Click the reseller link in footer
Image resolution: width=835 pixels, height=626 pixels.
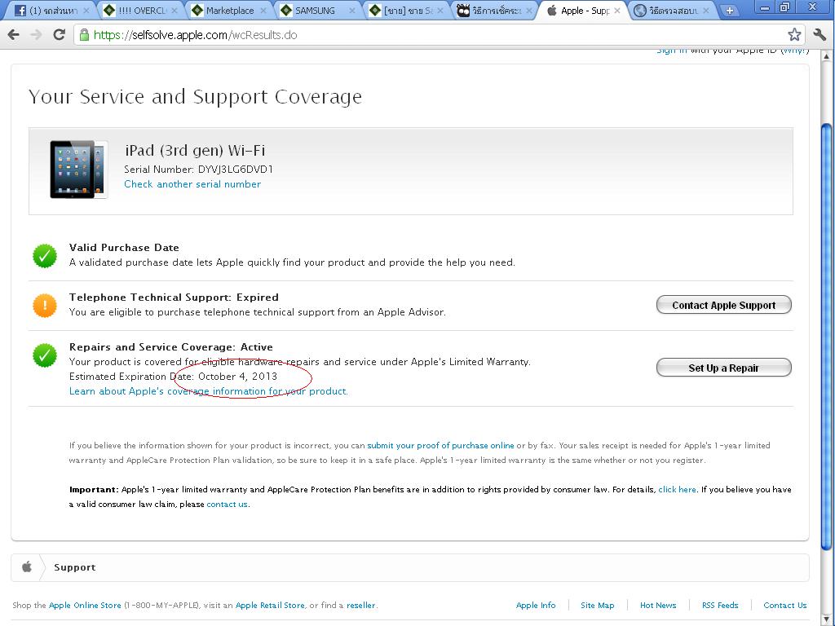(x=361, y=606)
